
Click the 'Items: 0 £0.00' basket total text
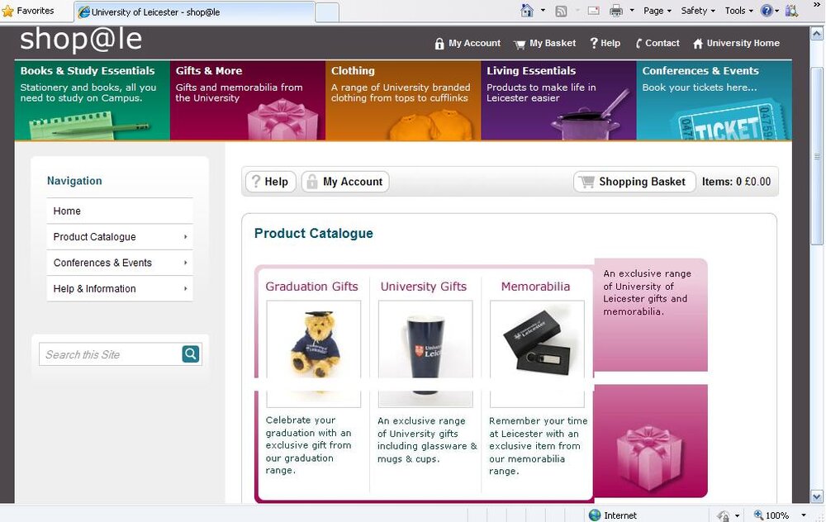click(x=736, y=182)
